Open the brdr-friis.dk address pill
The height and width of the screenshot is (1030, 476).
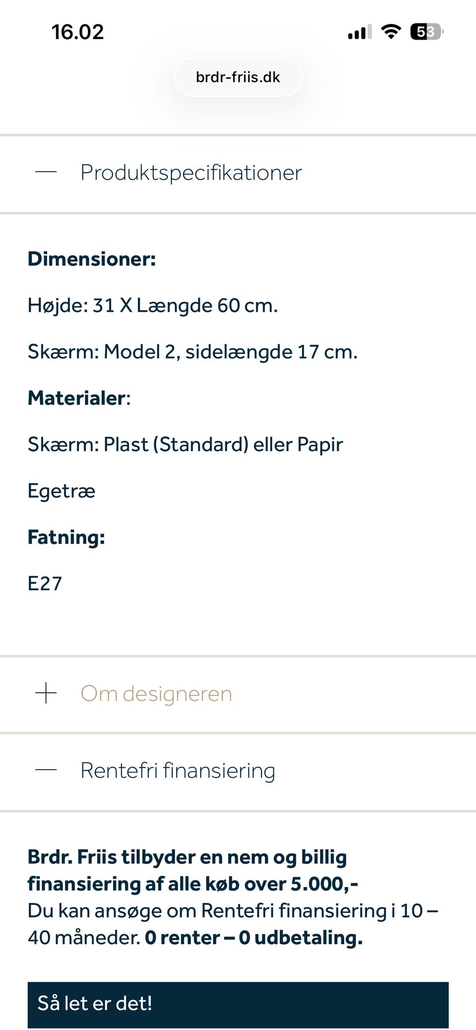coord(238,77)
